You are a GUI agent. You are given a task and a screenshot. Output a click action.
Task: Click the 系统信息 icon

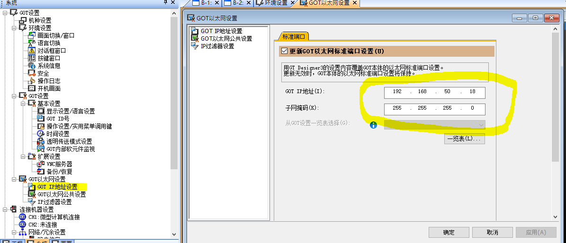32,66
